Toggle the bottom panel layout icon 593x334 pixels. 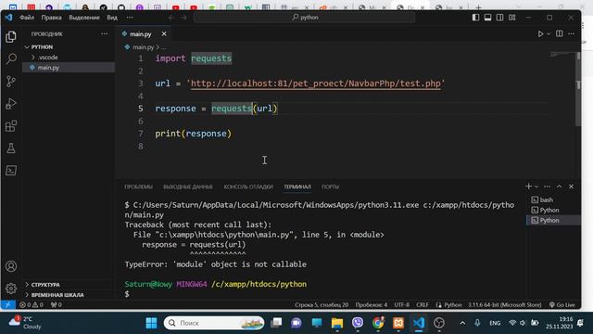pyautogui.click(x=488, y=18)
